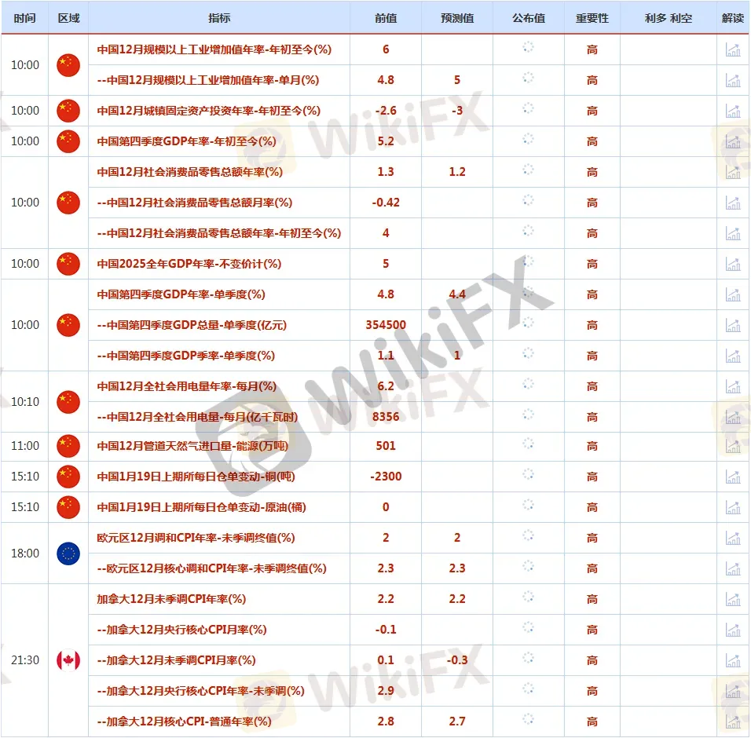
Task: Open chart icon for 加拿大核心CPI-普通年率 row
Action: (x=733, y=722)
